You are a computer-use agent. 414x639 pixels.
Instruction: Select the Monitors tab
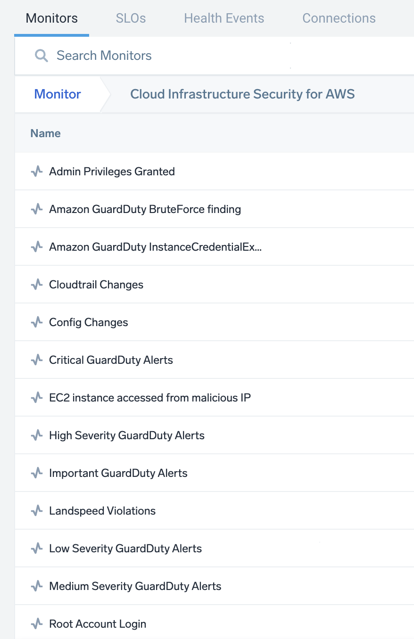click(x=52, y=18)
